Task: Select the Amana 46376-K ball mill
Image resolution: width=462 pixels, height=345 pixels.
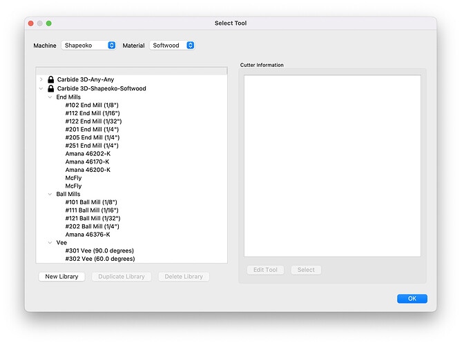Action: [88, 235]
